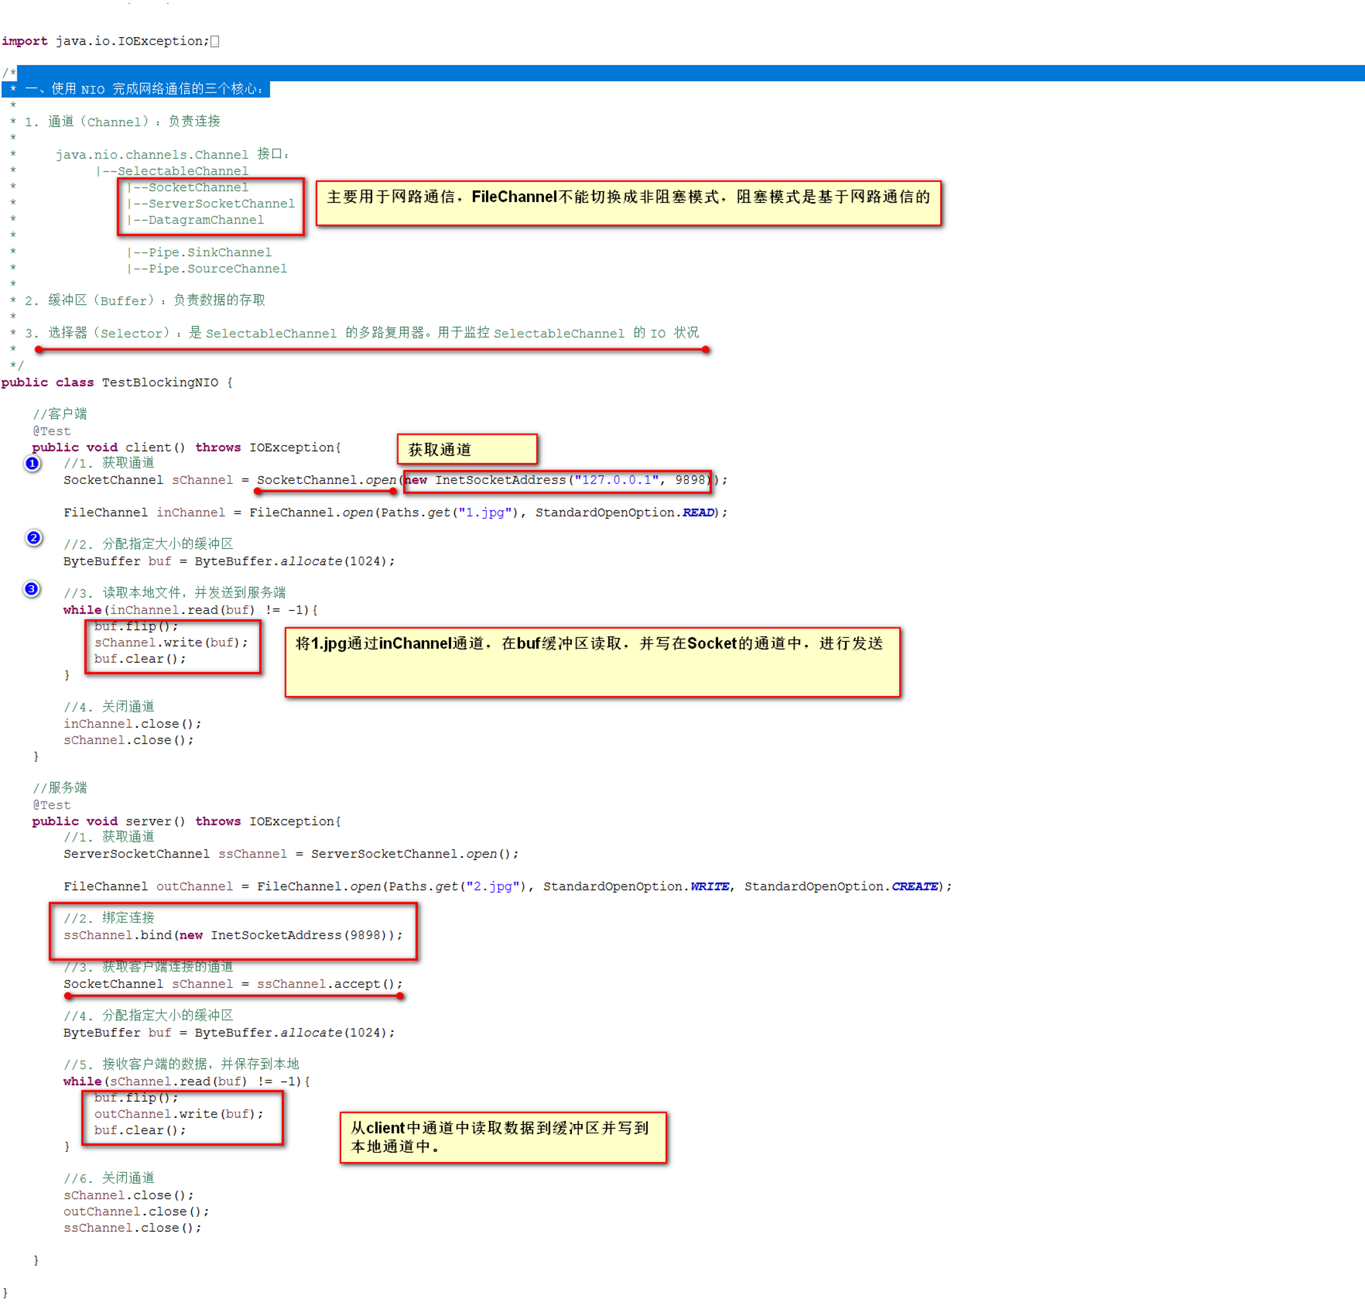Click the ServerSocketChannel entry in channel tree

(221, 203)
